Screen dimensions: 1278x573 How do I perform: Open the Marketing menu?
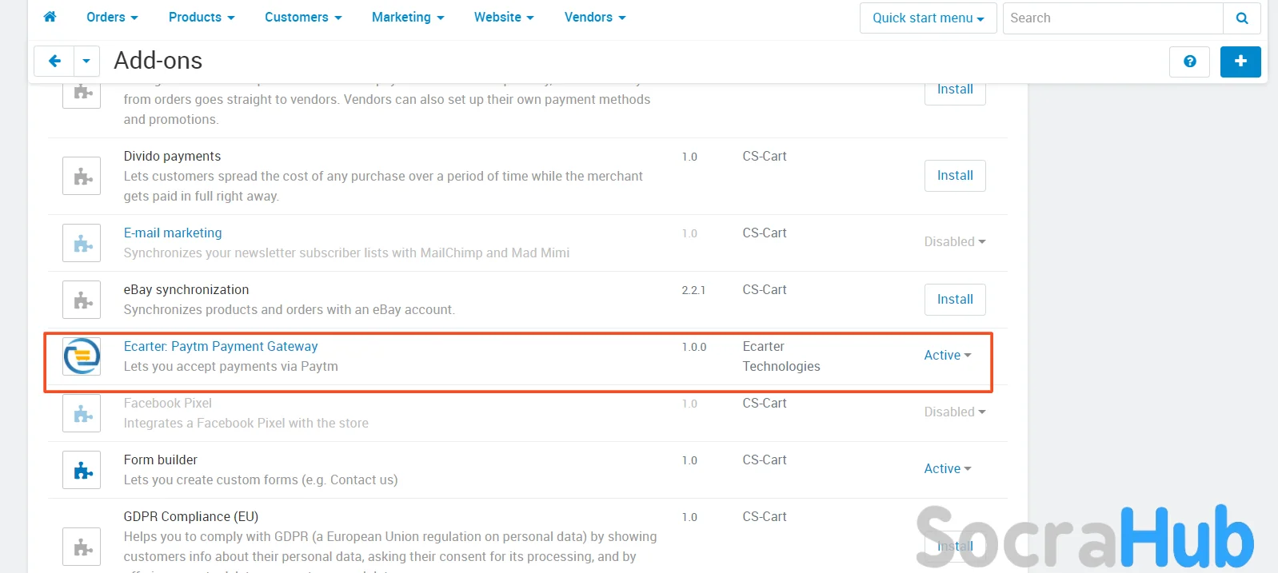click(x=407, y=18)
